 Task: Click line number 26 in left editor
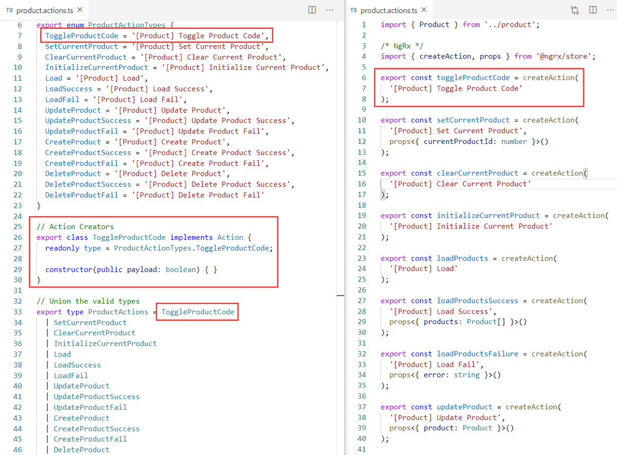coord(17,237)
